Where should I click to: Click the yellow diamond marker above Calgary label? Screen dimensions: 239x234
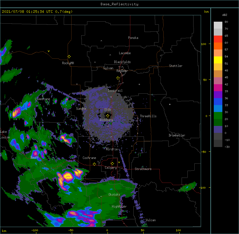pos(112,164)
